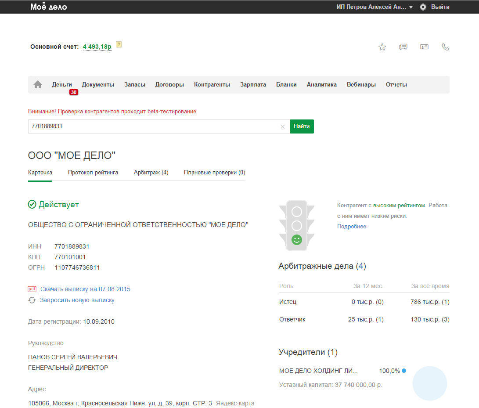Image resolution: width=479 pixels, height=408 pixels.
Task: Switch to the Плановые проверки (0) tab
Action: [x=214, y=173]
